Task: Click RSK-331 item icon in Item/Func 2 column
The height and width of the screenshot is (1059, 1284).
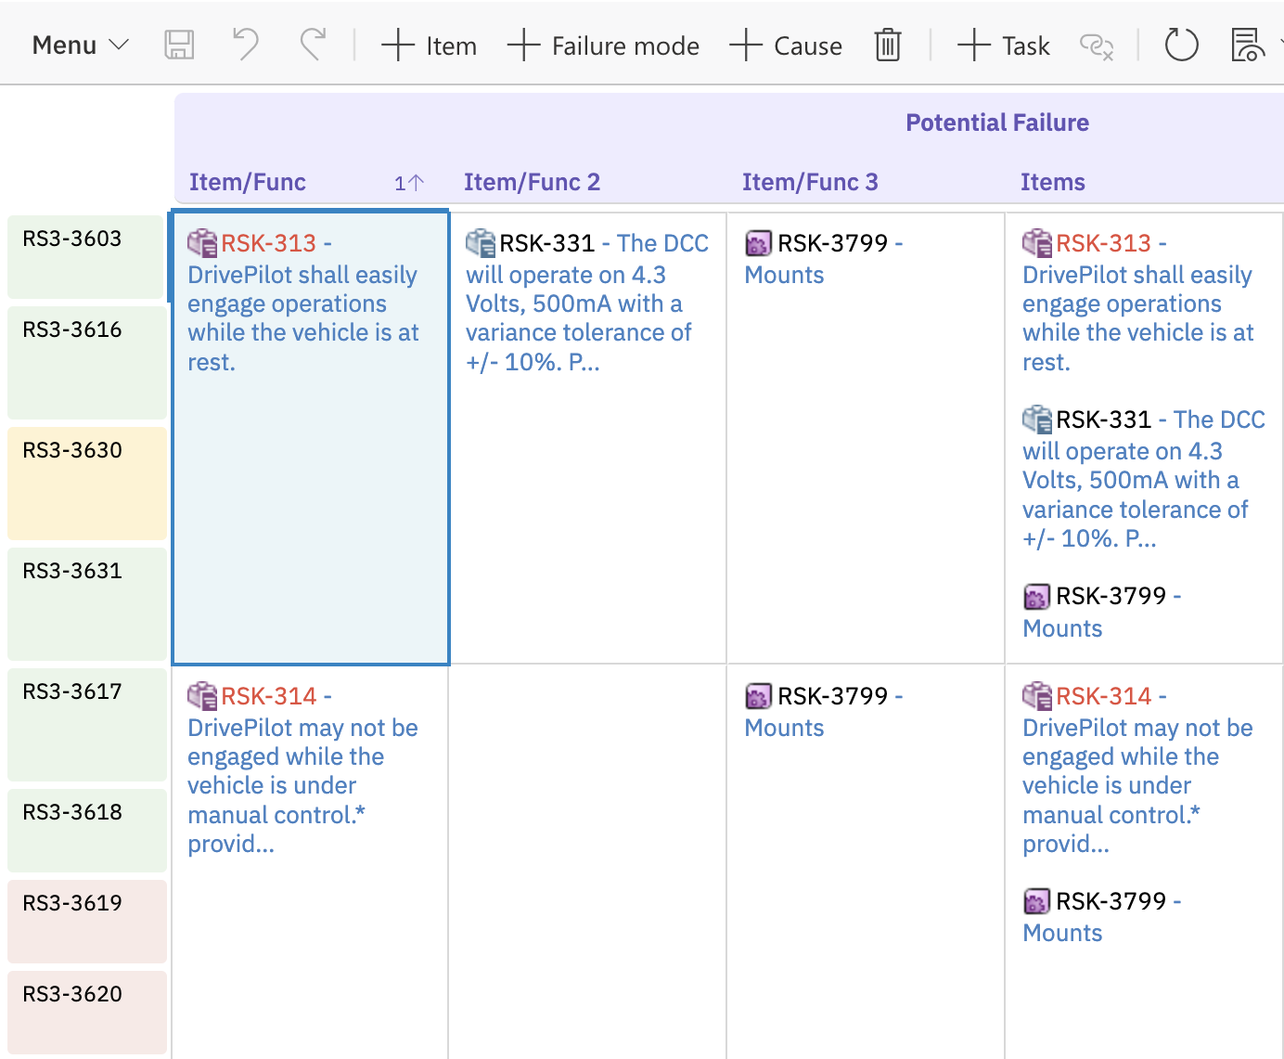Action: (481, 243)
